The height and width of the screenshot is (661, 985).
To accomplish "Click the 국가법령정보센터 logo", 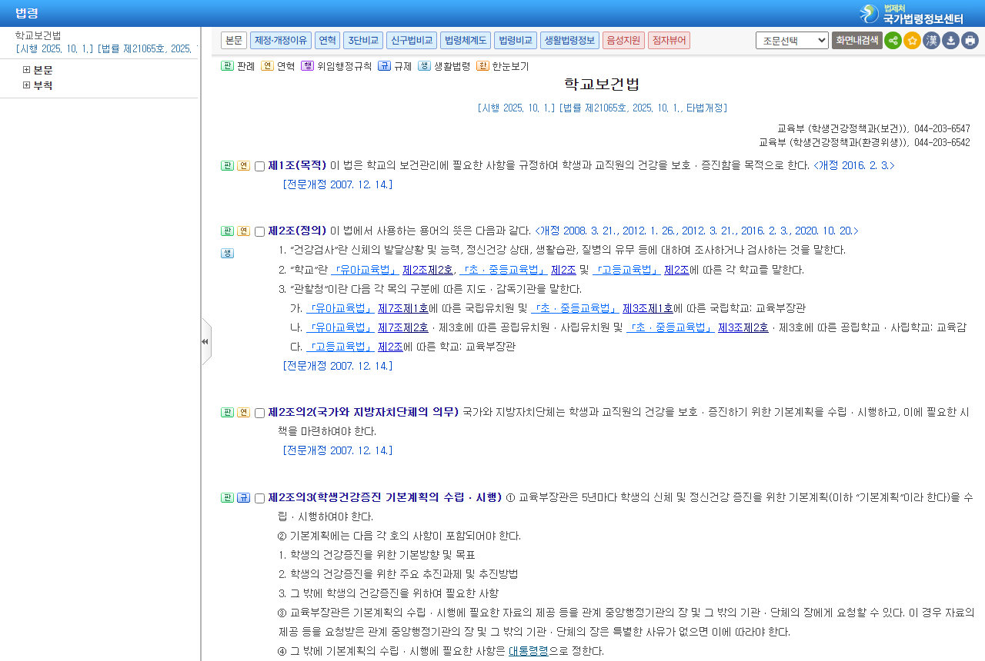I will pyautogui.click(x=912, y=14).
